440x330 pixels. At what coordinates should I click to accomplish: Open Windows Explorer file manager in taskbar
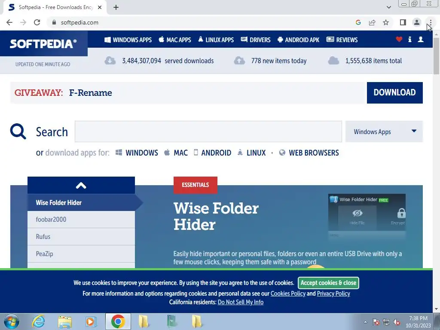(65, 321)
